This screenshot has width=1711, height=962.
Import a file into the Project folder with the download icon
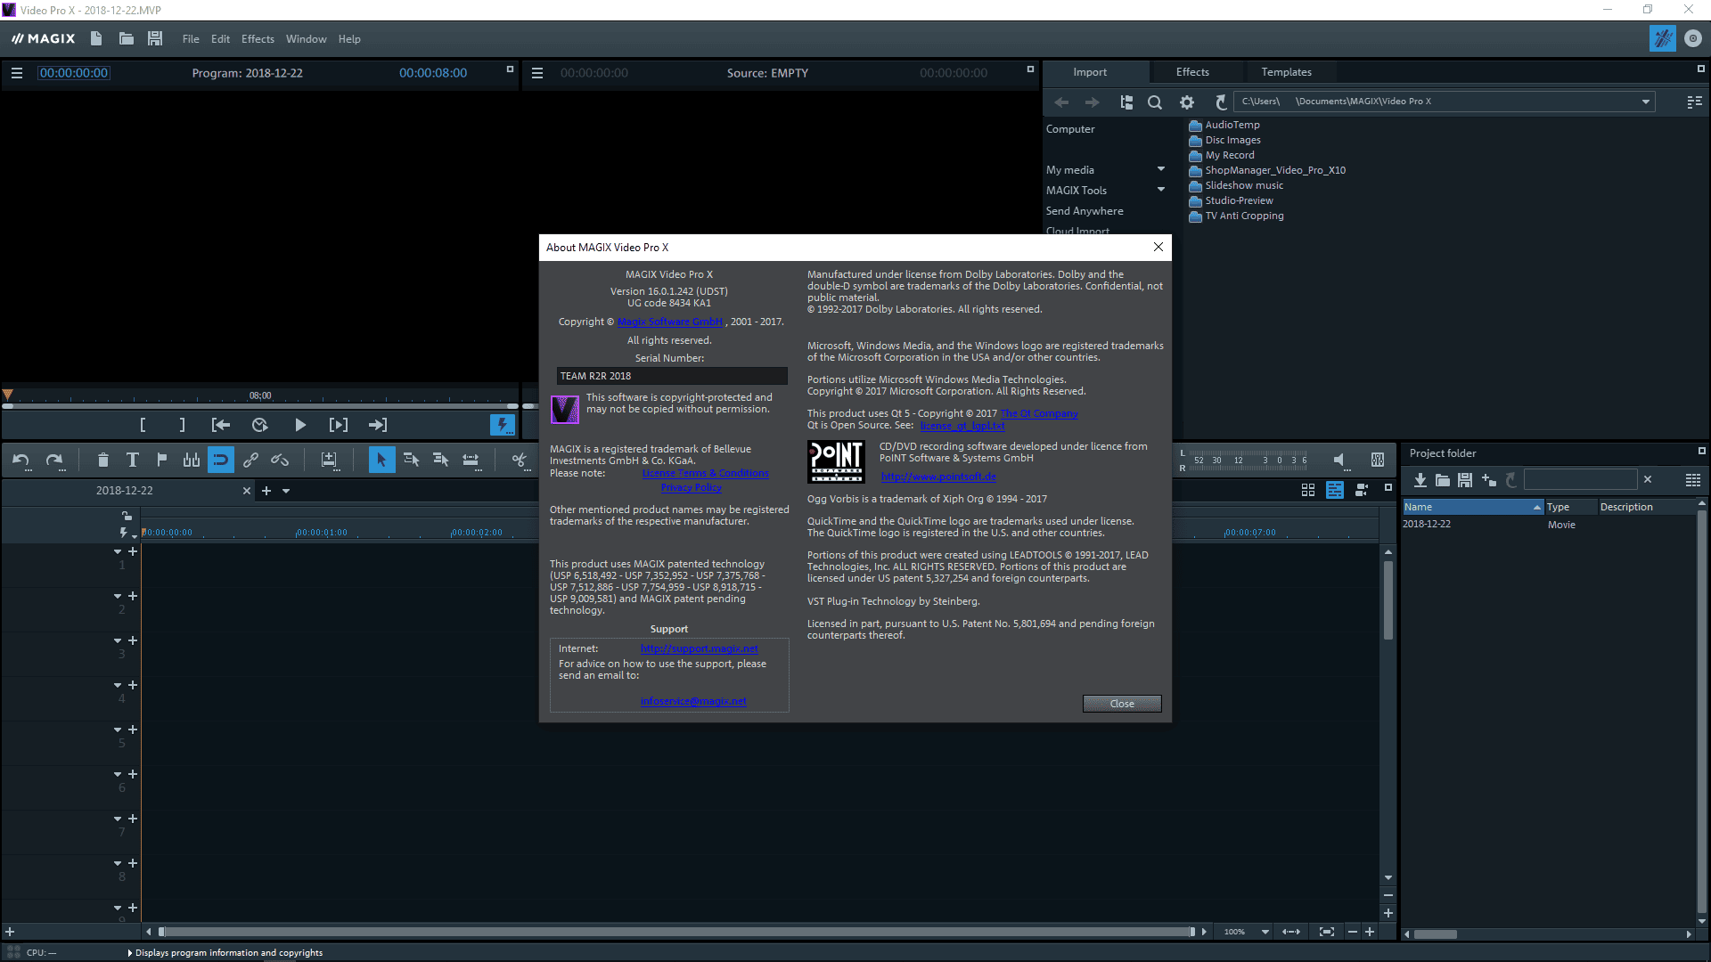pos(1420,480)
